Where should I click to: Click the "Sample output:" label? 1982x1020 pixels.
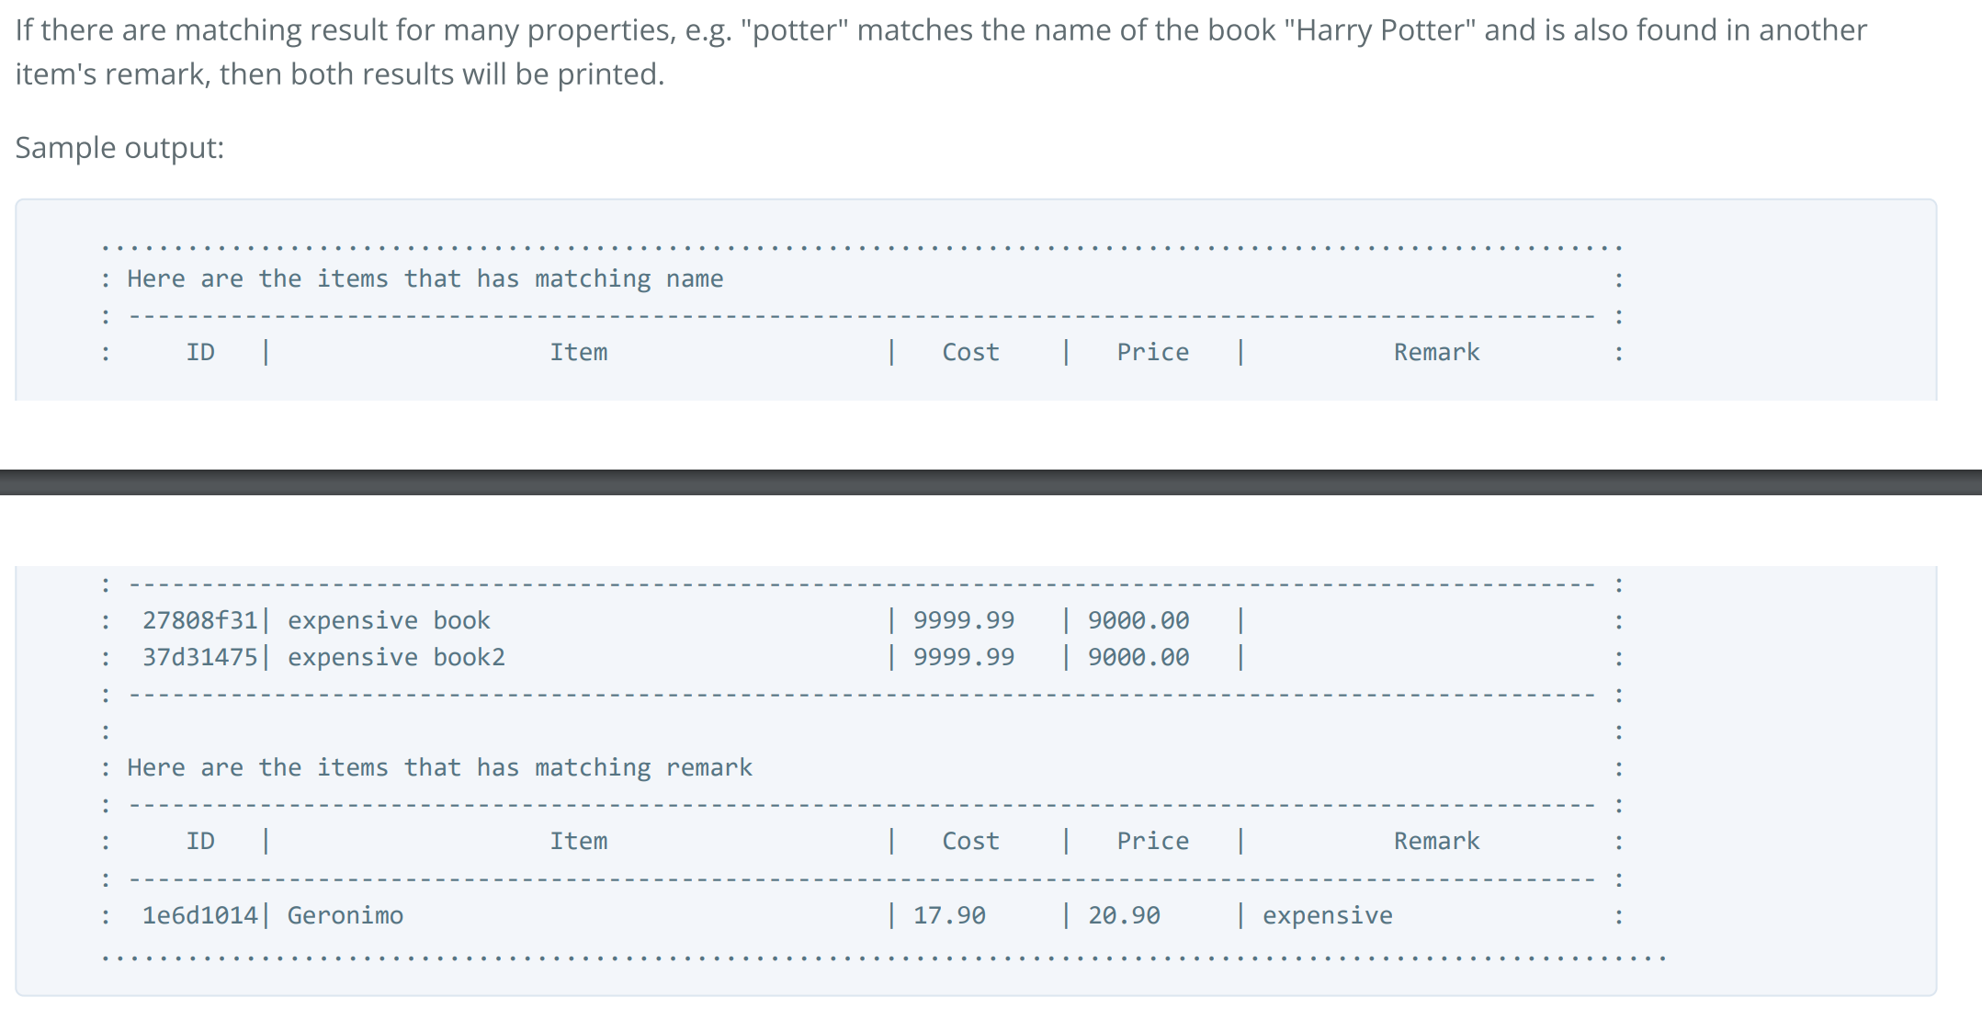click(119, 148)
